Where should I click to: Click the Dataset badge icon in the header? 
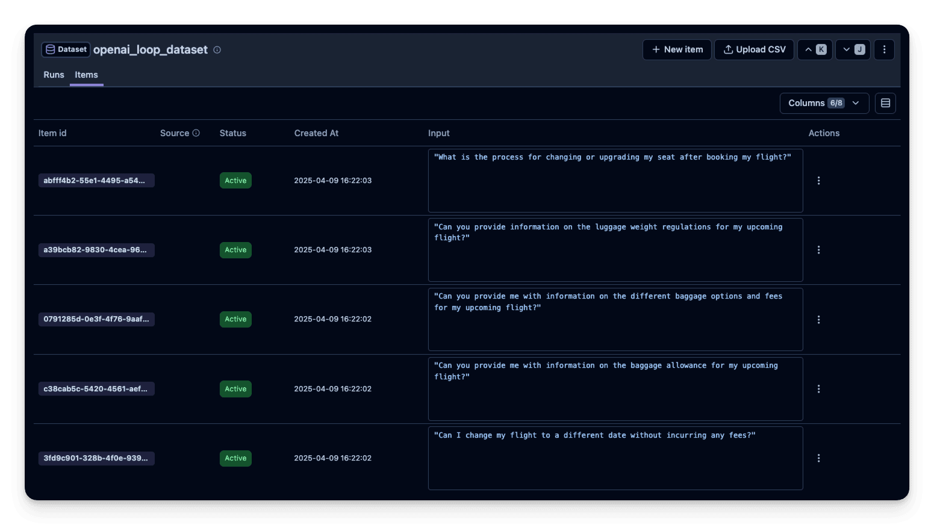[x=51, y=49]
